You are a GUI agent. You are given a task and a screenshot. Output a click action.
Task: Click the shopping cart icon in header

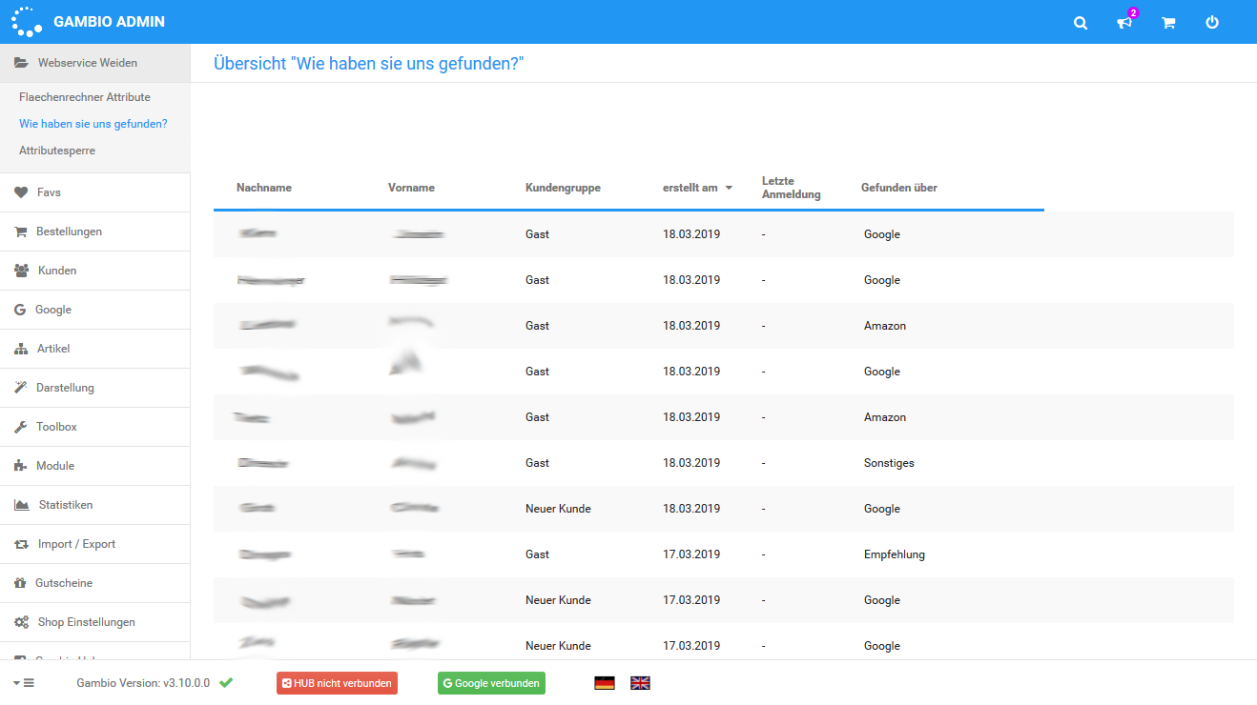[x=1168, y=23]
